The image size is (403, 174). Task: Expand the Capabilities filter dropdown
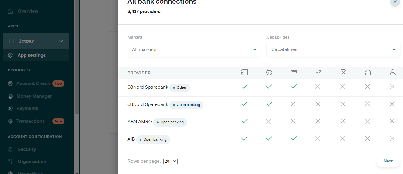click(333, 49)
